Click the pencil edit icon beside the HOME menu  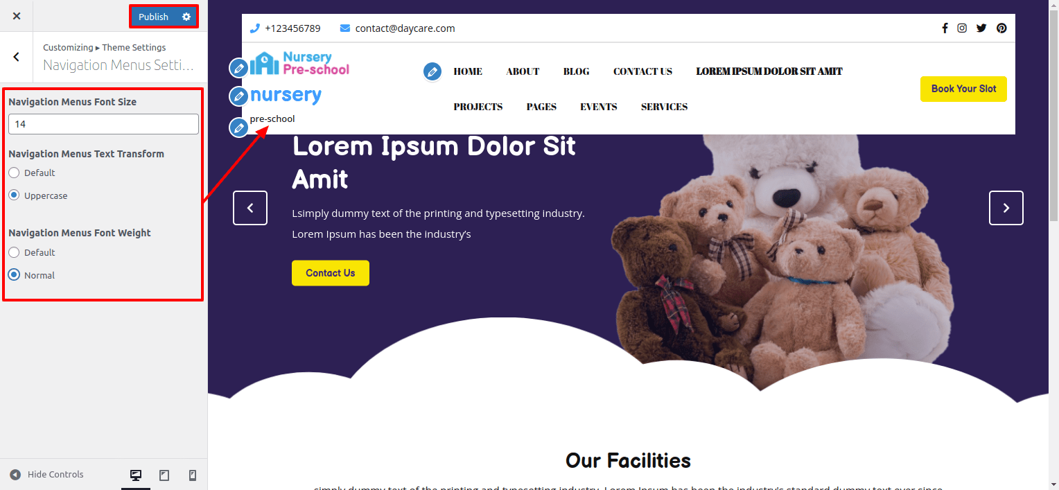[432, 71]
